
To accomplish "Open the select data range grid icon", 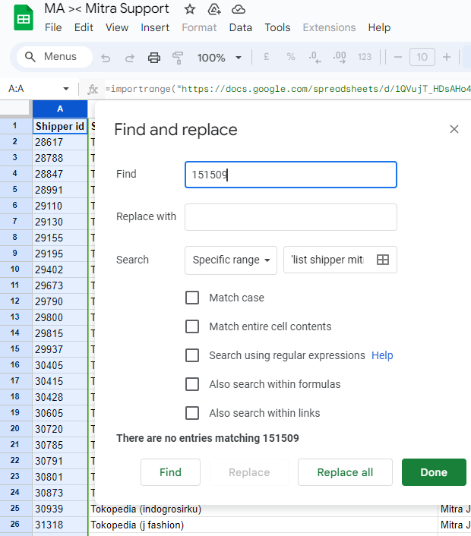I will [x=383, y=260].
